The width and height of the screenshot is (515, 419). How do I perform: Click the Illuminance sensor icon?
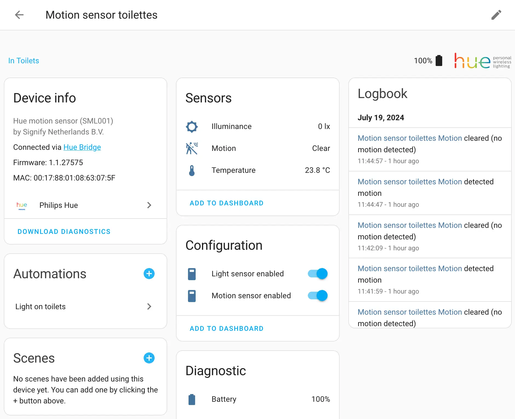(192, 127)
